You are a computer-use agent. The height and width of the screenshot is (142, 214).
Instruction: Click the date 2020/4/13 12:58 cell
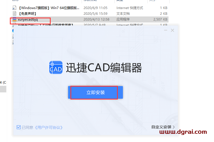coord(96,19)
